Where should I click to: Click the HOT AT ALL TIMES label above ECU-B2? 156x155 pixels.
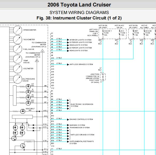144,26
